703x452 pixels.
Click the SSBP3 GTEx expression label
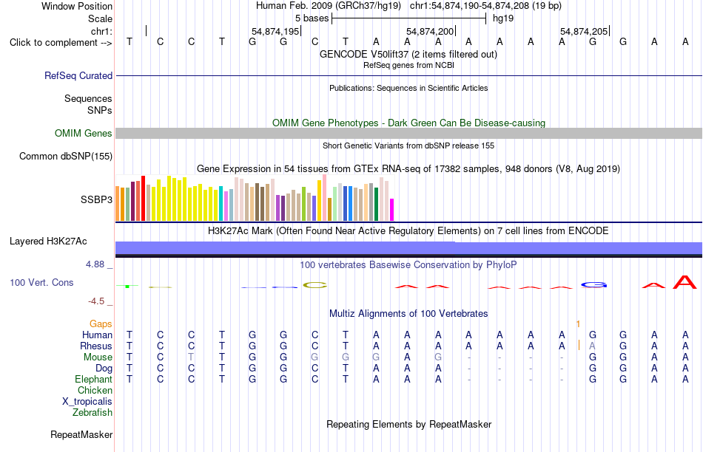96,199
